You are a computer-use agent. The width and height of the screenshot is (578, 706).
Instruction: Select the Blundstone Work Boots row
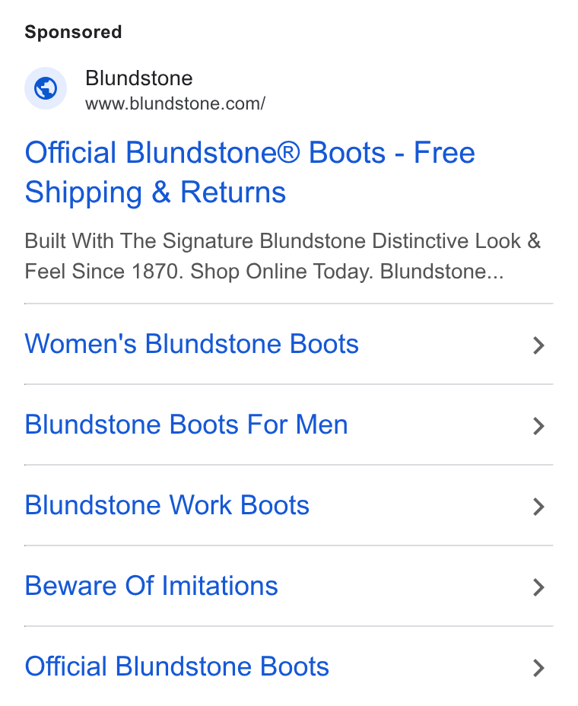click(288, 505)
